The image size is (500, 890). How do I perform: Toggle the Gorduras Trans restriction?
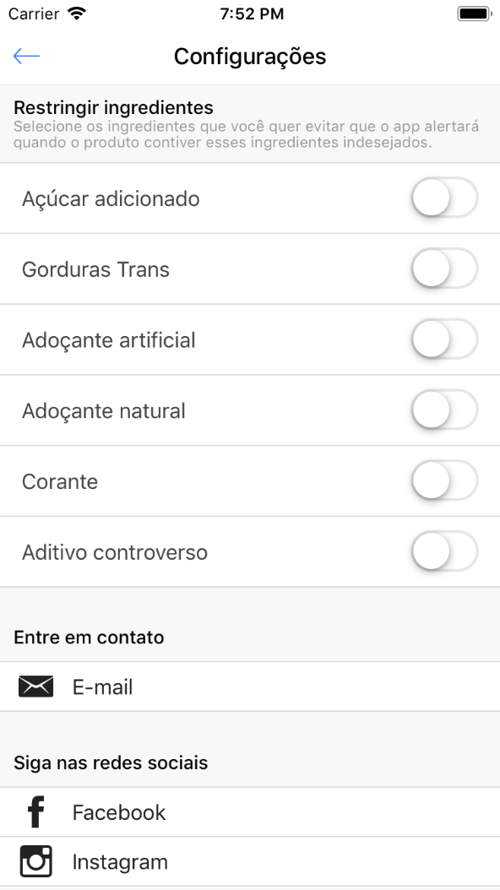444,269
